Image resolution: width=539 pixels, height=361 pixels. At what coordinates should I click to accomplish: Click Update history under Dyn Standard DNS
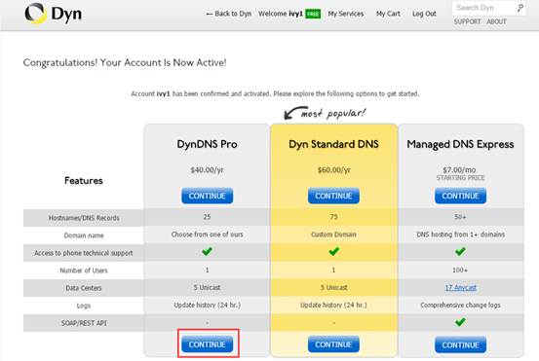(333, 306)
